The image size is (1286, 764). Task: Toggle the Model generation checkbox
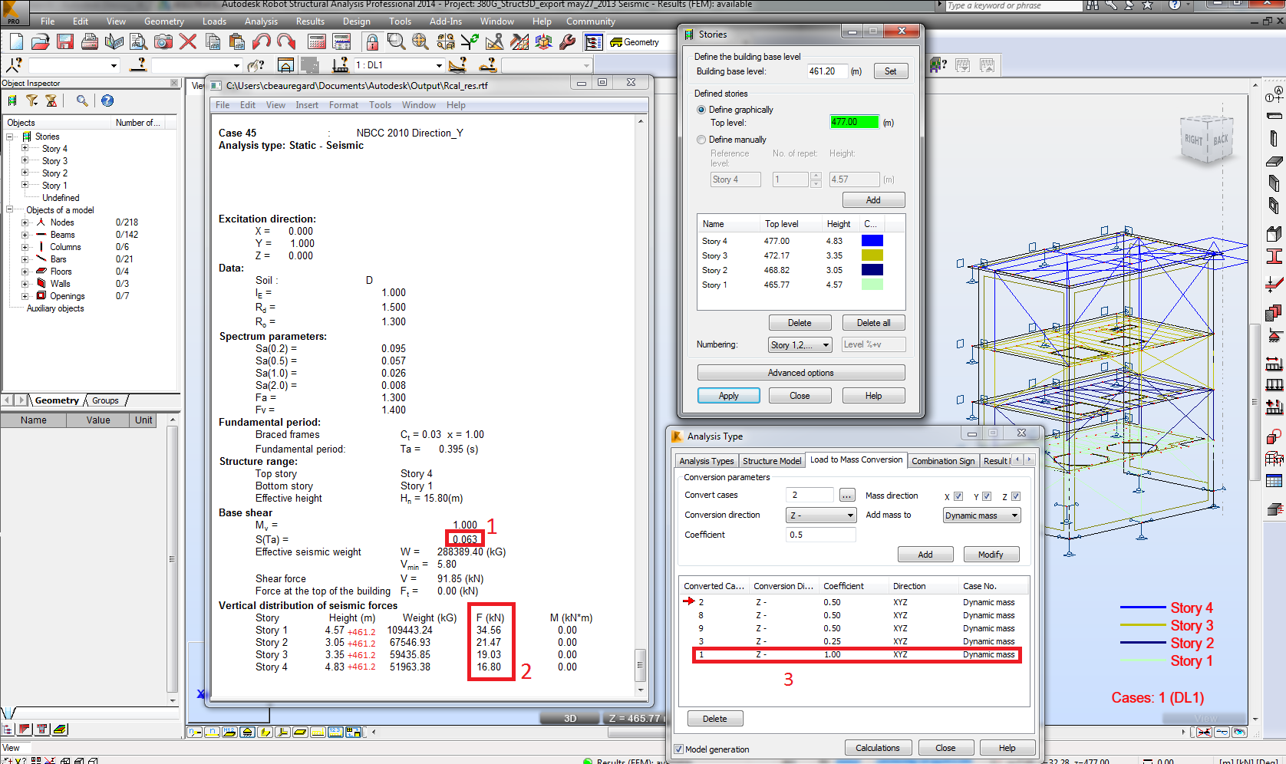pyautogui.click(x=678, y=749)
